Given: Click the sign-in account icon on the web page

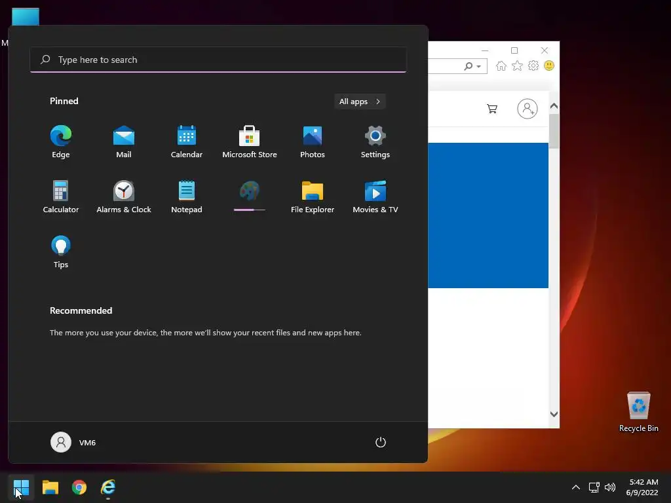Looking at the screenshot, I should pyautogui.click(x=527, y=109).
